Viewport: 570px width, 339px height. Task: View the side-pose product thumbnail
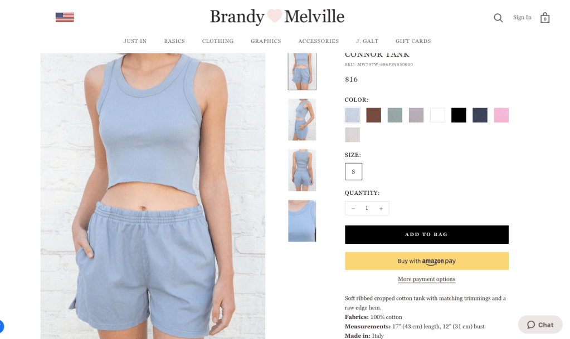point(302,120)
